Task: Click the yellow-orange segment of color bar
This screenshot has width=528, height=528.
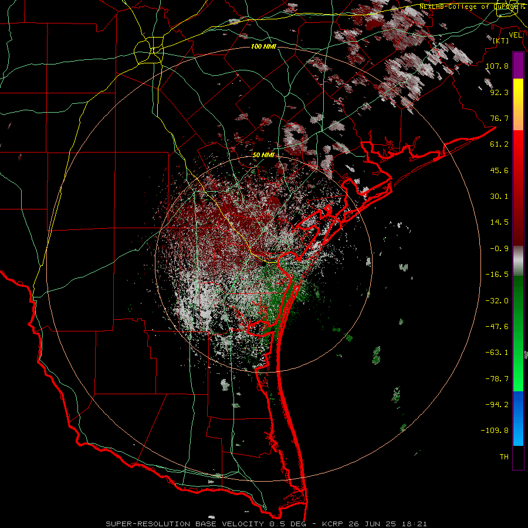Action: 518,104
